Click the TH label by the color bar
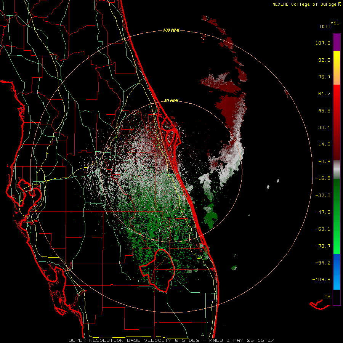The image size is (343, 343). point(327,297)
